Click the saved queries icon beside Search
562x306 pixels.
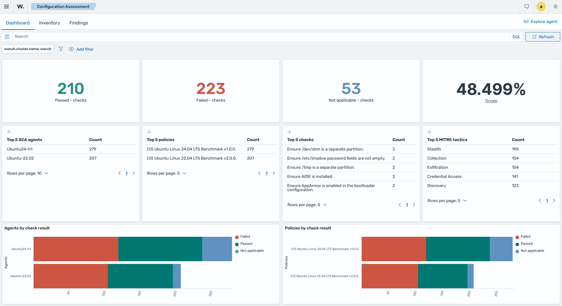click(x=7, y=37)
